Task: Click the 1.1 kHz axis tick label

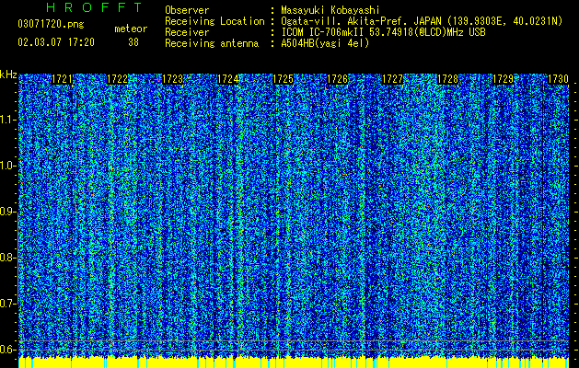Action: 8,120
